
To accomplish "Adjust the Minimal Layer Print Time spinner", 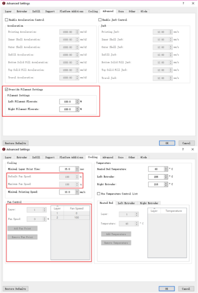I will (x=77, y=169).
